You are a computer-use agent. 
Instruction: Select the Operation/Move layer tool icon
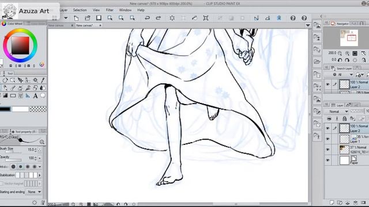pyautogui.click(x=20, y=80)
